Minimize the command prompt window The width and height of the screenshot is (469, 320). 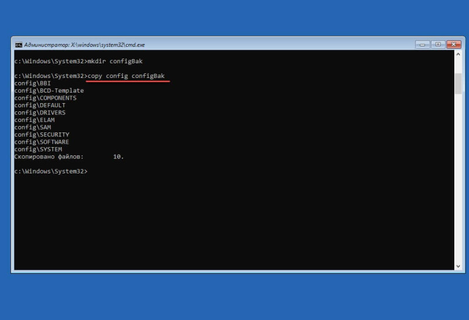click(x=422, y=45)
